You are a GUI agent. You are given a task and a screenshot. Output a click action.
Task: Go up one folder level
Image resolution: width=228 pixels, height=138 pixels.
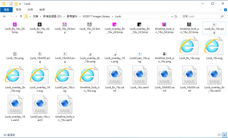tap(21, 16)
